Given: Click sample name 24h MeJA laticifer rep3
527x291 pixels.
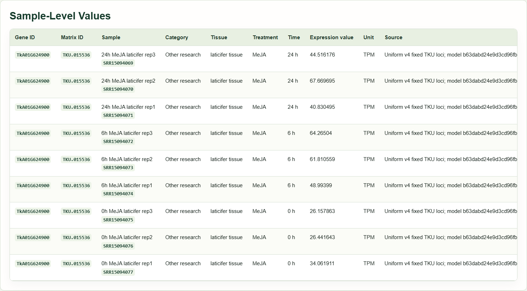Looking at the screenshot, I should pyautogui.click(x=128, y=55).
